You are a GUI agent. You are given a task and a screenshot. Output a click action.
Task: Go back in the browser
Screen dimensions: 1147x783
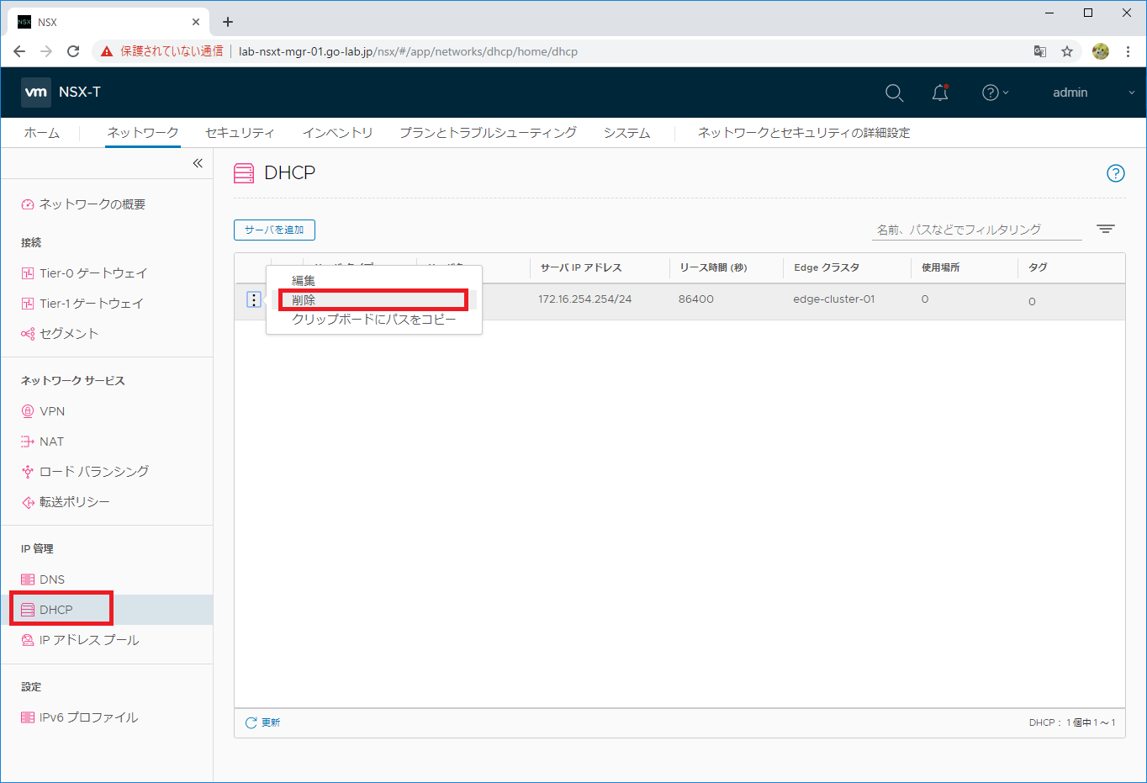(19, 51)
